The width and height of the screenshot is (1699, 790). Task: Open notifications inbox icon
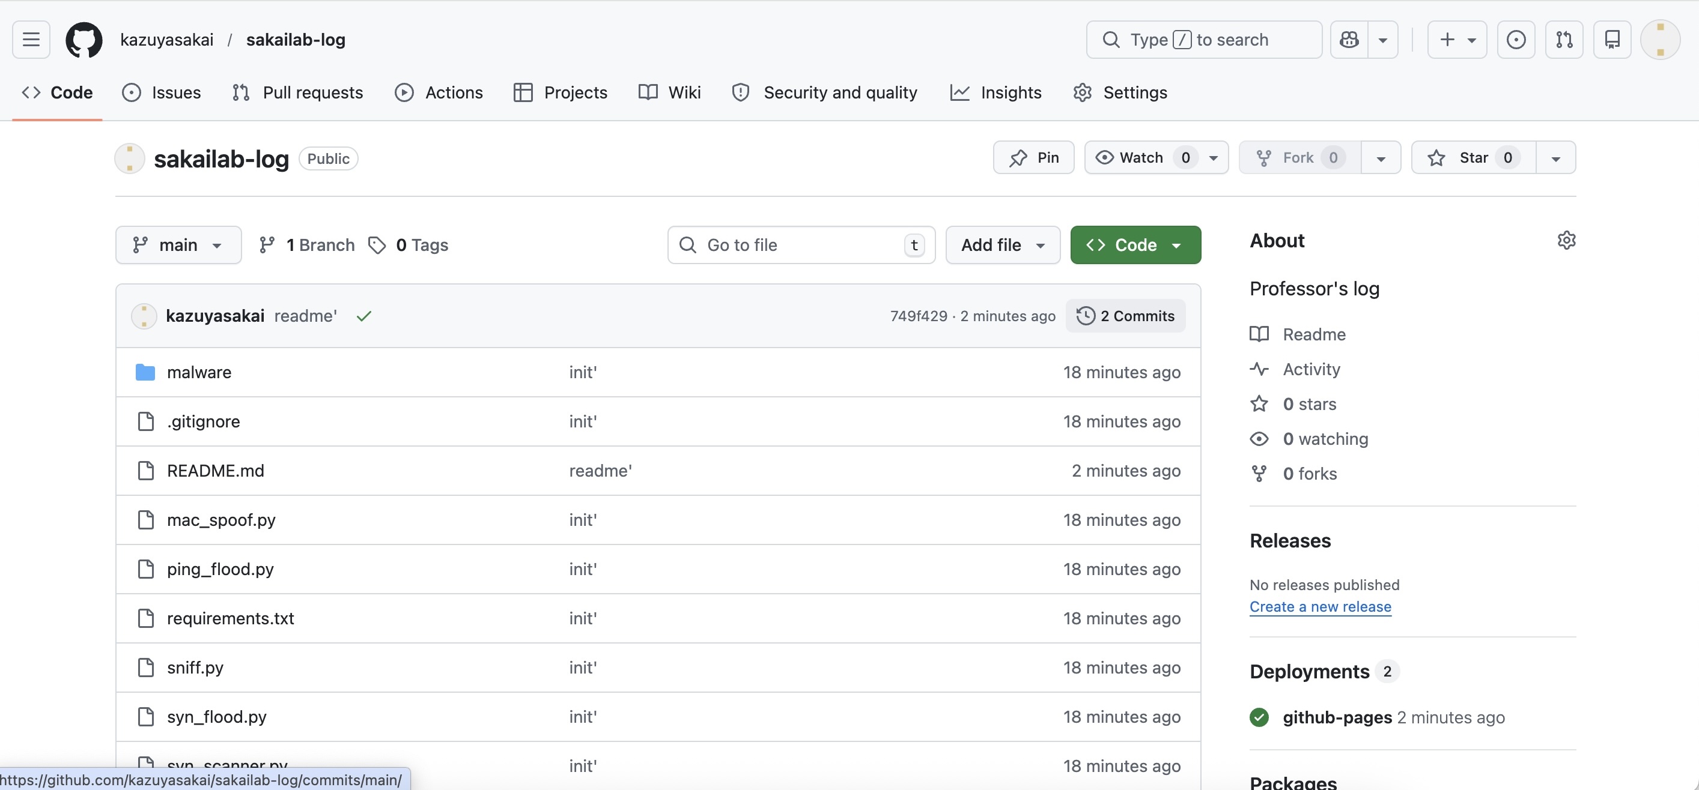point(1612,40)
